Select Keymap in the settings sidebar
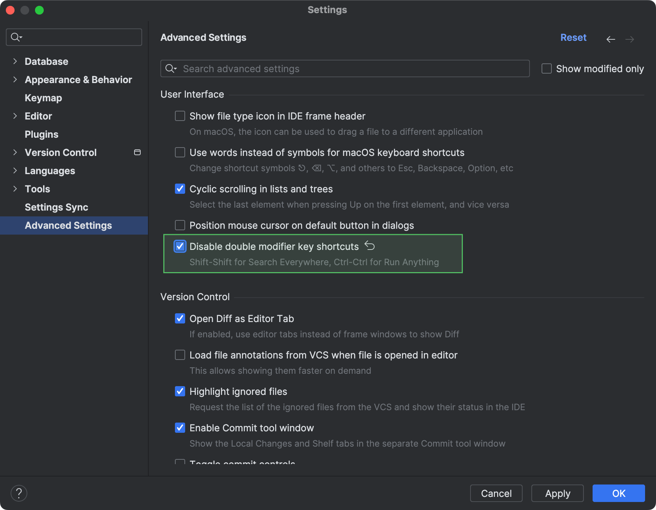This screenshot has height=510, width=656. point(43,98)
